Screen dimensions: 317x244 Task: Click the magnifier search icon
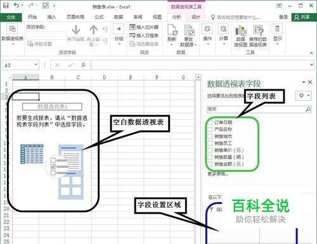pos(308,109)
